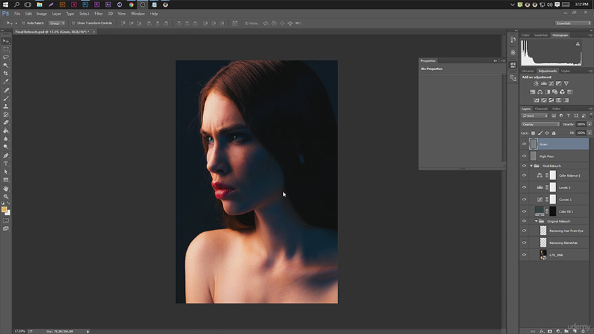This screenshot has width=594, height=334.
Task: Toggle Quick Mask mode icon
Action: click(x=5, y=221)
